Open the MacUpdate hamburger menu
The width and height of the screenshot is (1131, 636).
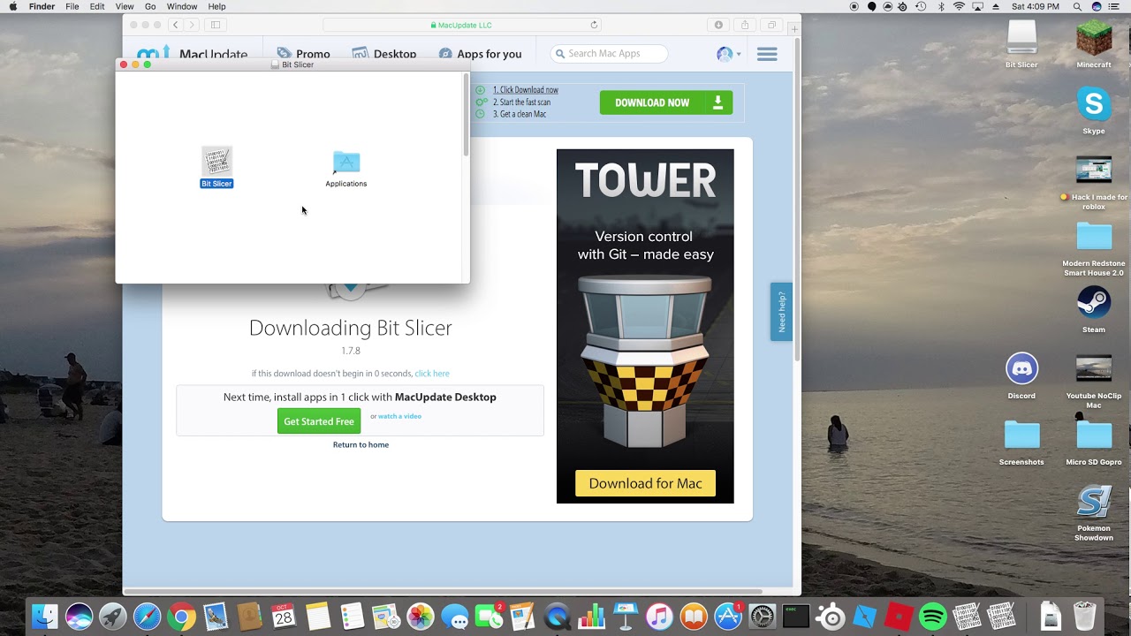point(767,55)
